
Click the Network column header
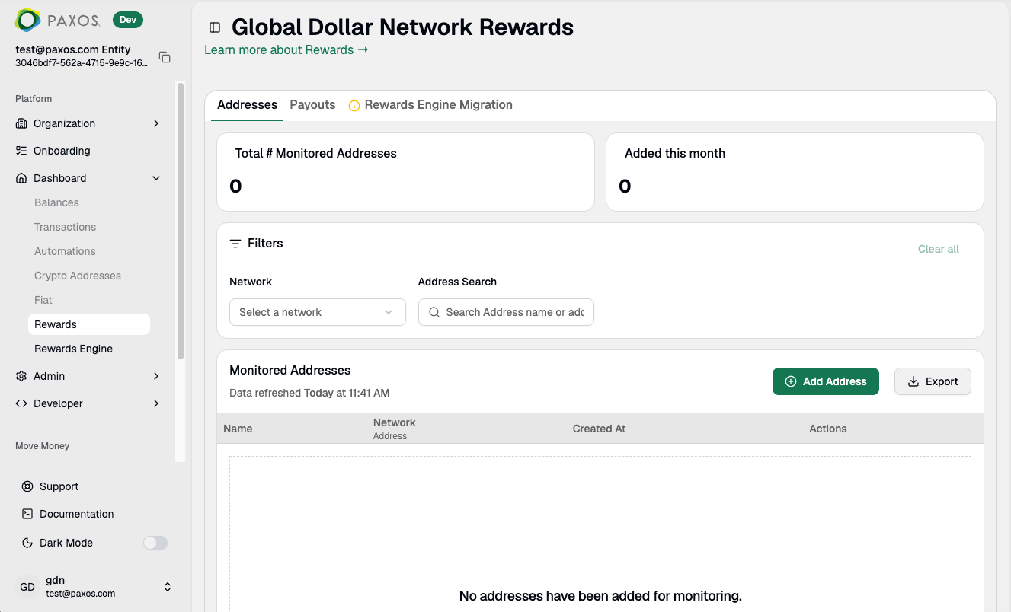(395, 422)
